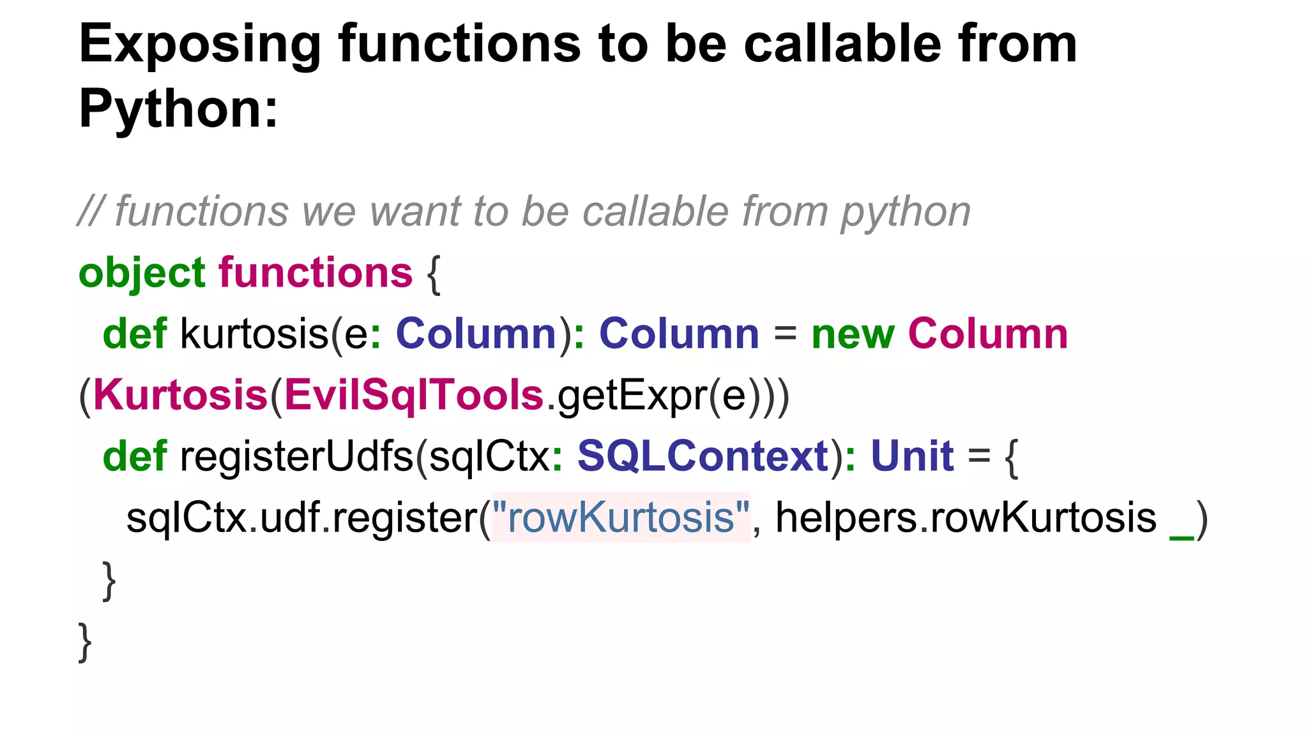This screenshot has height=735, width=1308.
Task: Click the "sqlCtx.udf.register" call text
Action: click(301, 517)
